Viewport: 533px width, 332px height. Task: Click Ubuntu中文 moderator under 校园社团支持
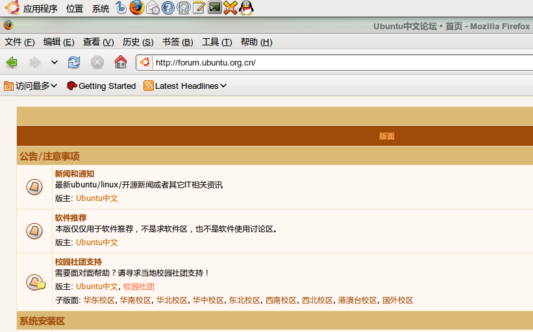tap(97, 287)
